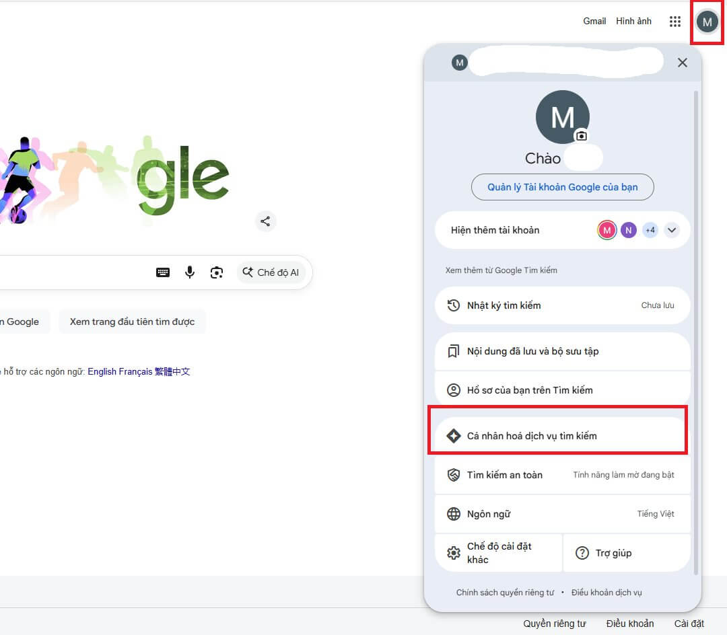Open footer Cài đặt link

coord(689,624)
